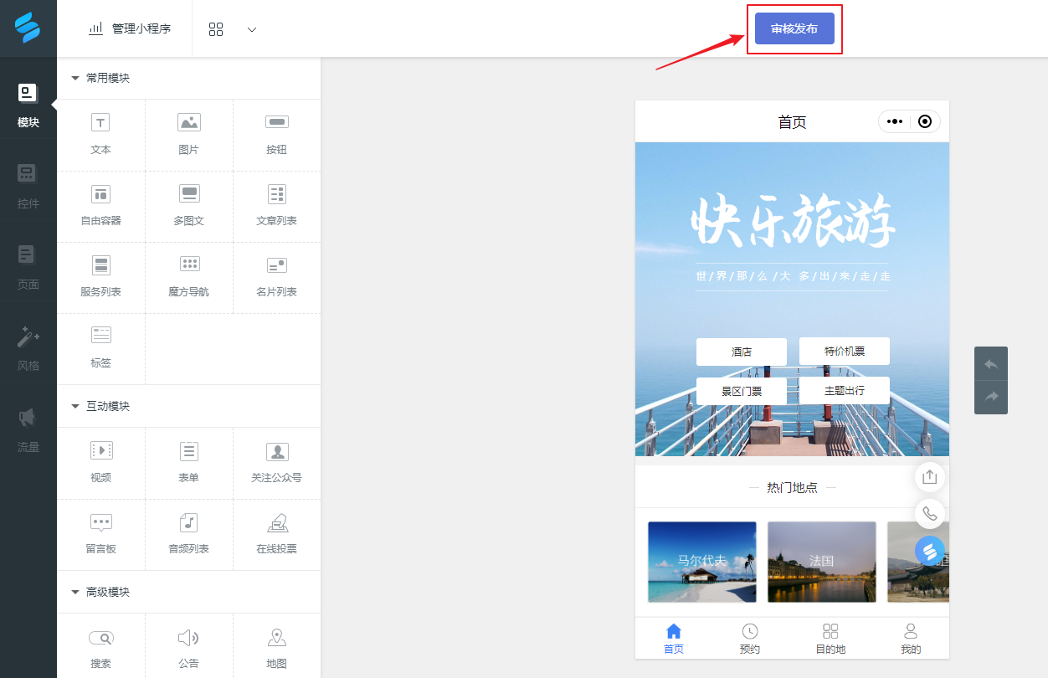
Task: Click the 马尔代夫 destination thumbnail
Action: click(x=701, y=562)
